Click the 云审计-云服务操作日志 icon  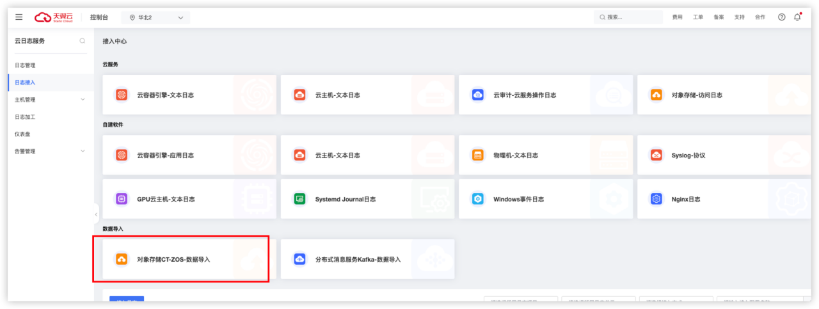coord(477,95)
